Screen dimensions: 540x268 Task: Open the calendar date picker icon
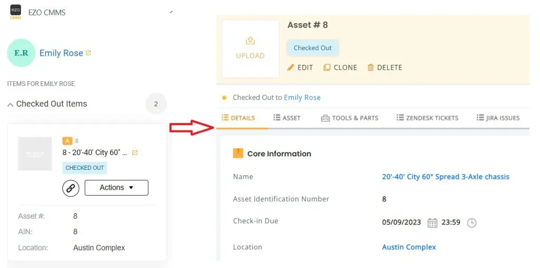(x=432, y=223)
